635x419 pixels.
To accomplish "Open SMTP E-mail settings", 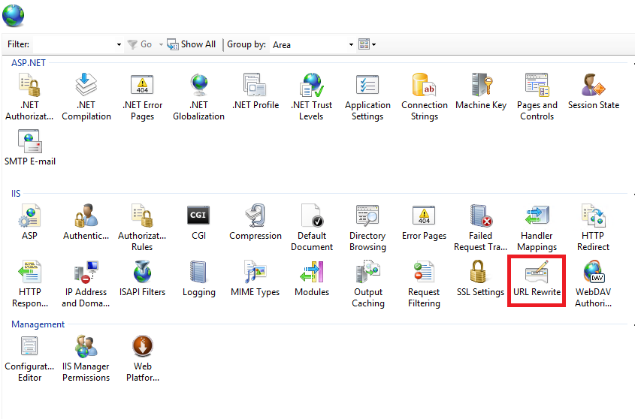I will pos(30,148).
